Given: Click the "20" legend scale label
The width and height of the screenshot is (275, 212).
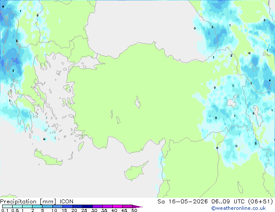Looking at the screenshot, I should coord(74,210).
